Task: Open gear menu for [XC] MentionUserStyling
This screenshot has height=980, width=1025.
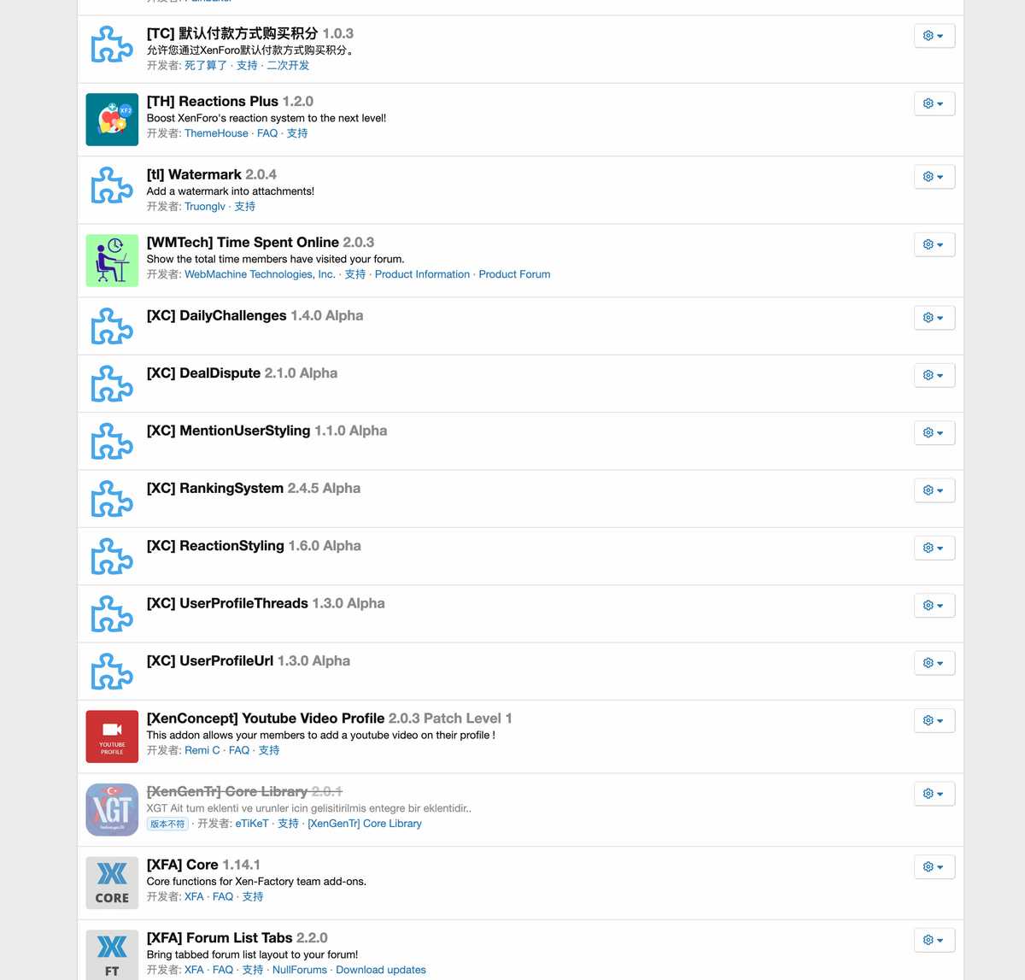Action: 934,433
